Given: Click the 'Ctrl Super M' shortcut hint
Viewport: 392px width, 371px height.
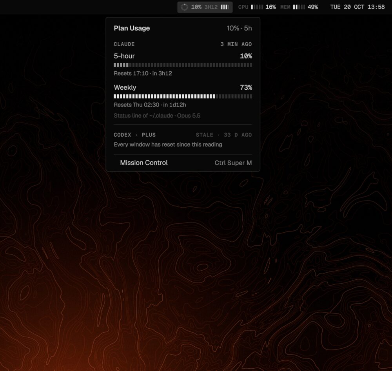Looking at the screenshot, I should (x=233, y=163).
